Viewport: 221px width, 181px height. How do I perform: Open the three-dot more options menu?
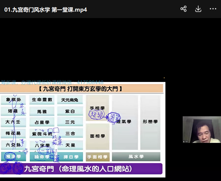pos(213,9)
